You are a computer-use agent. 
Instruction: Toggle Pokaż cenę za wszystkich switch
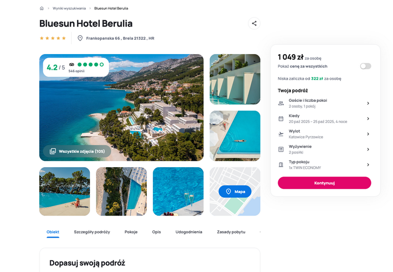pos(365,66)
